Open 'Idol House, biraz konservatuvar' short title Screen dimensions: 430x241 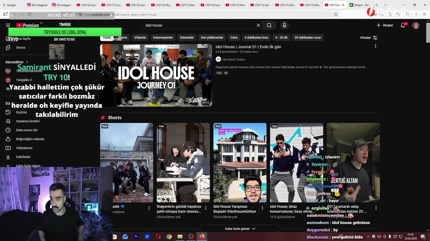(292, 209)
